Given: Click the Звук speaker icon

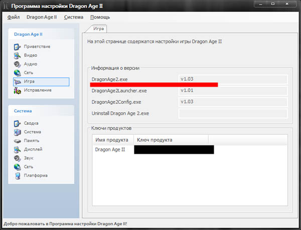Looking at the screenshot, I should click(17, 158).
